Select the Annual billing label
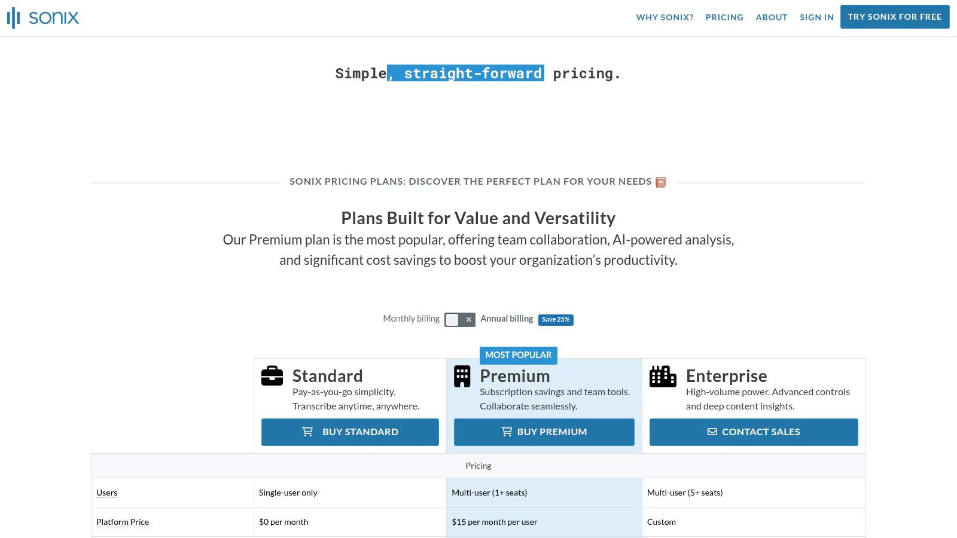The width and height of the screenshot is (957, 538). pyautogui.click(x=507, y=319)
